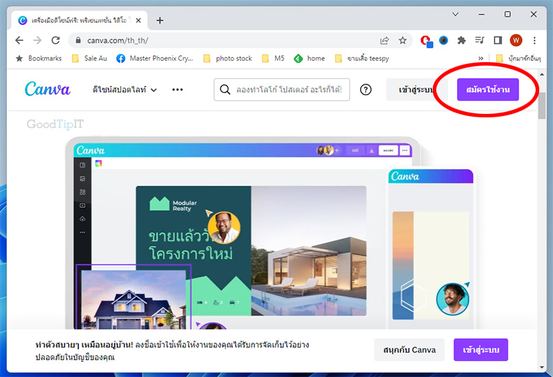The height and width of the screenshot is (377, 553).
Task: Open the help question mark icon
Action: [366, 90]
